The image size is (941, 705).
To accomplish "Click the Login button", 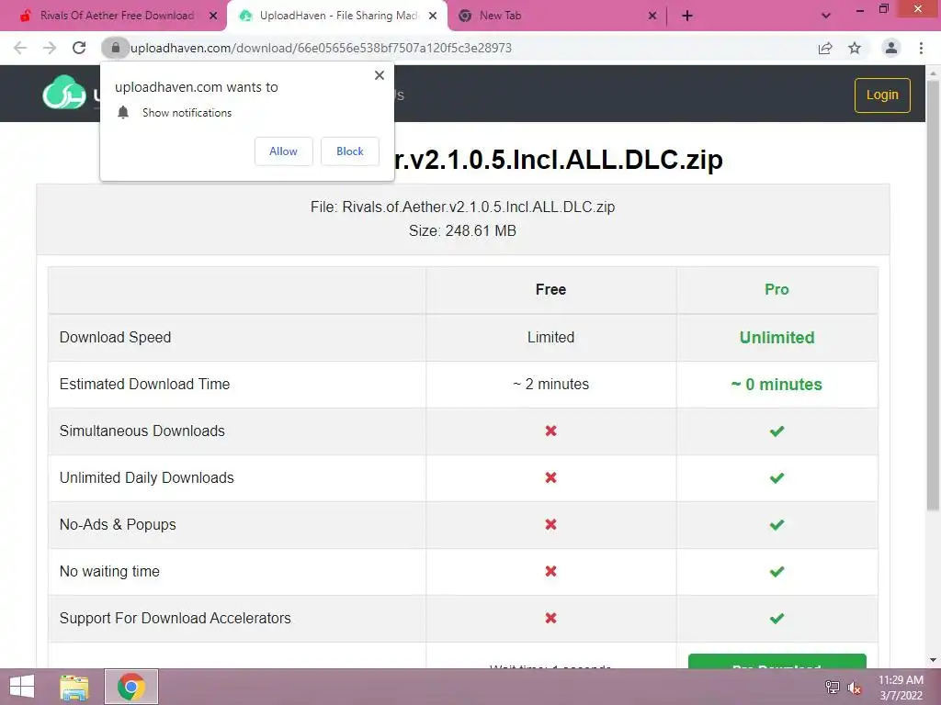I will [882, 95].
